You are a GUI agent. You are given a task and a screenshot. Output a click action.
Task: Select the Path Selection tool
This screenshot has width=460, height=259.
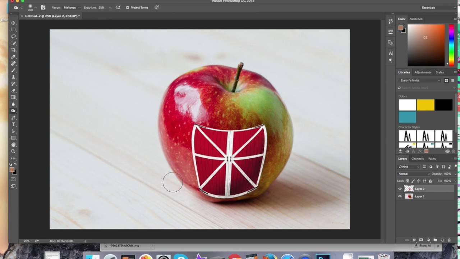13,131
